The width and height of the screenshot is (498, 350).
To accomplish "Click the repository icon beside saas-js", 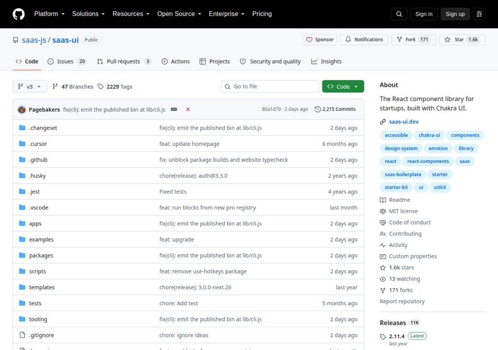I will pyautogui.click(x=16, y=40).
